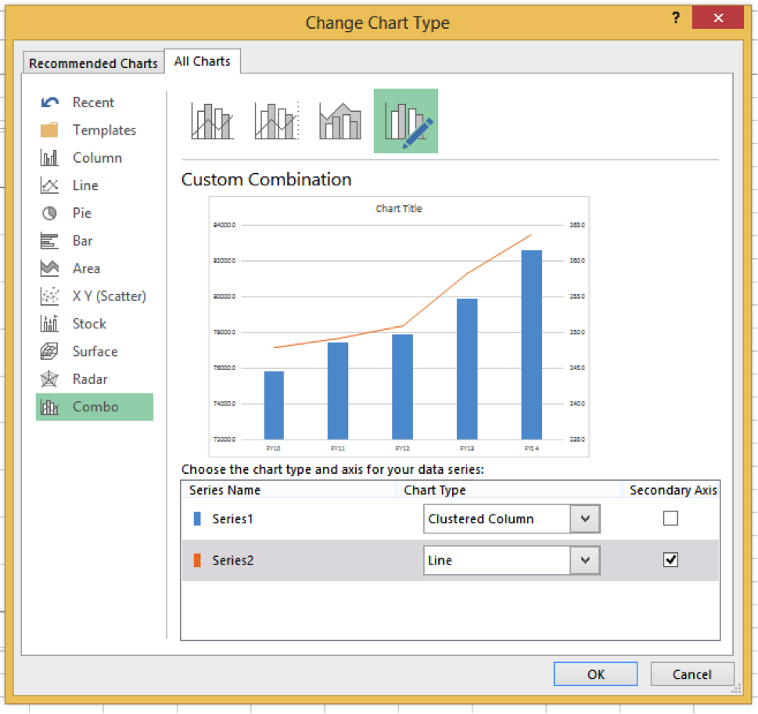Viewport: 758px width, 714px height.
Task: Click the orange Series2 color swatch
Action: (197, 560)
